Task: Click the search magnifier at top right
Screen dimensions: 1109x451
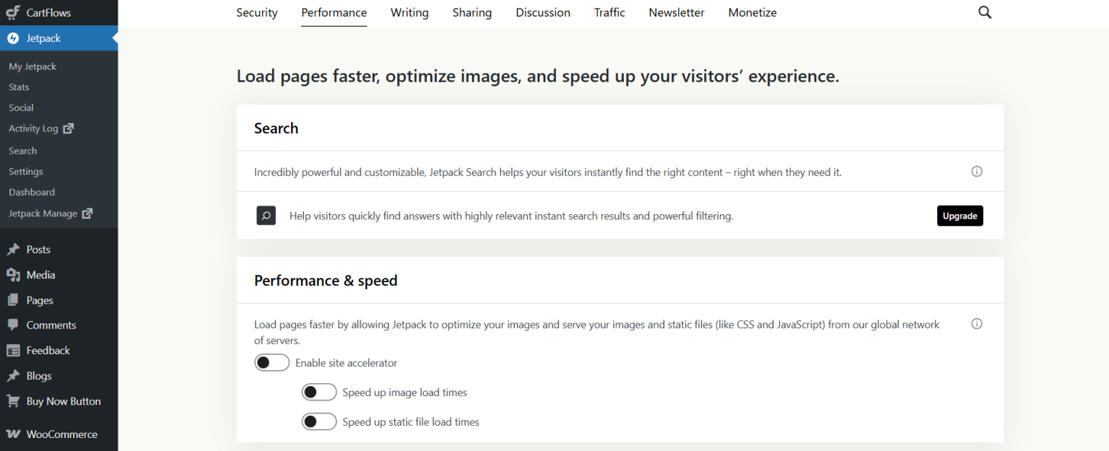Action: coord(985,12)
